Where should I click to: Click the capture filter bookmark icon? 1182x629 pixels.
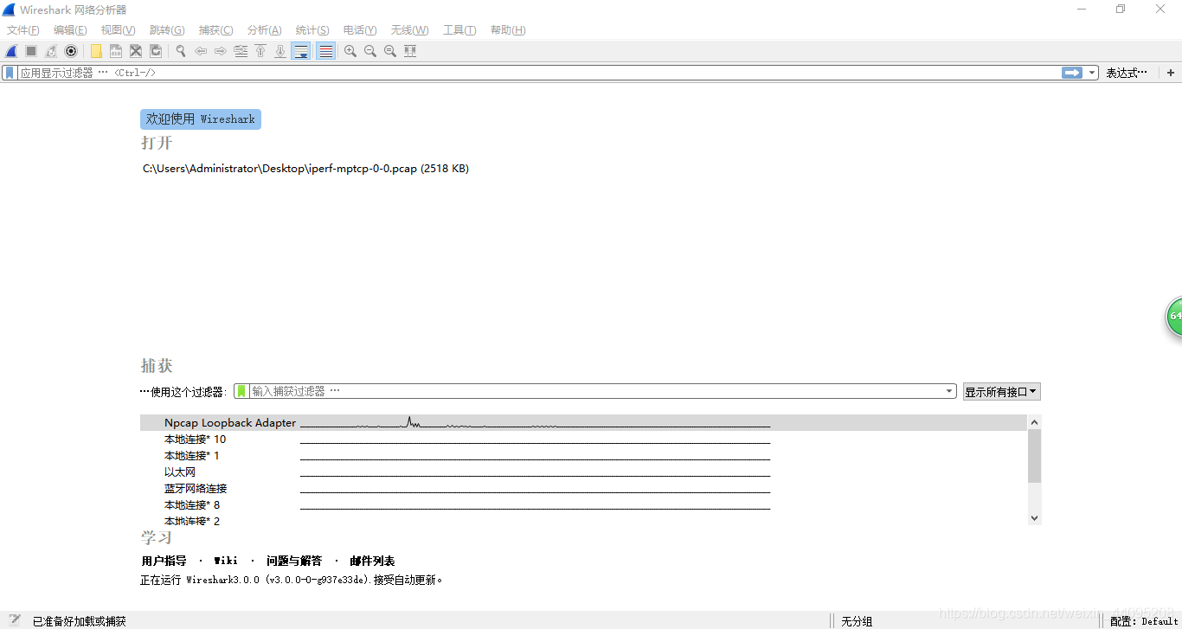pyautogui.click(x=241, y=392)
